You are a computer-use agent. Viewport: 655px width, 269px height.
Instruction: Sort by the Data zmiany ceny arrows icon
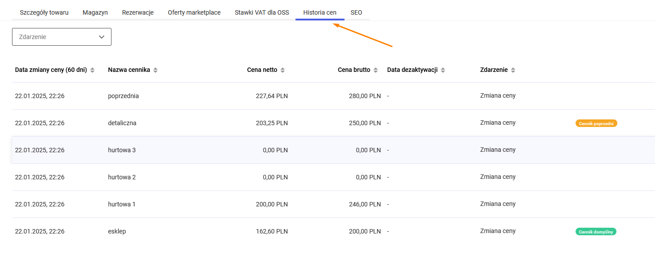(x=92, y=70)
